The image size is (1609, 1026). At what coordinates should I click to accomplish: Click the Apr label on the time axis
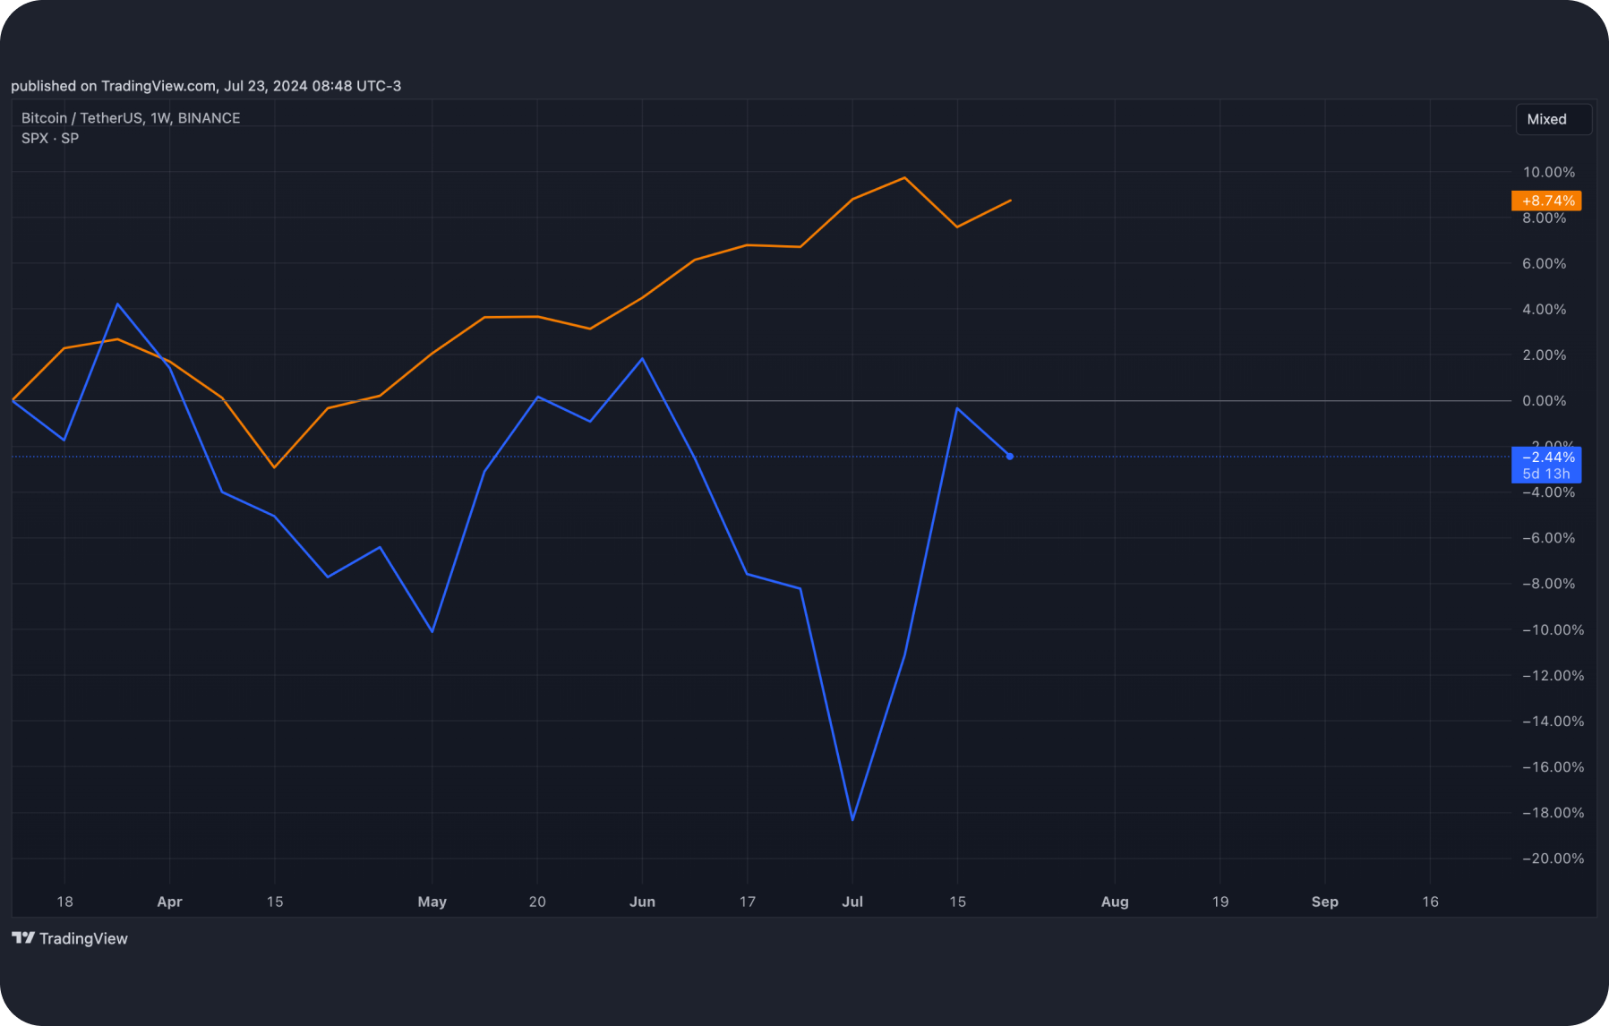pyautogui.click(x=169, y=902)
